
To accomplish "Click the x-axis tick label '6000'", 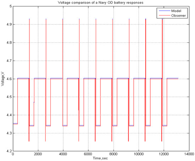I will coord(88,154).
